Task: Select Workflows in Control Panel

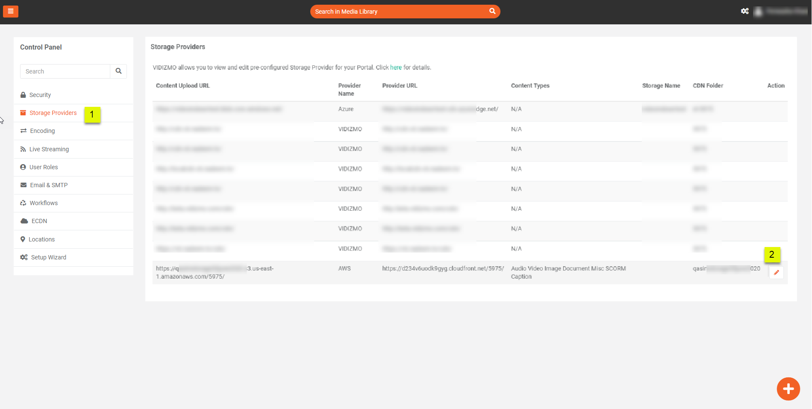Action: point(44,203)
